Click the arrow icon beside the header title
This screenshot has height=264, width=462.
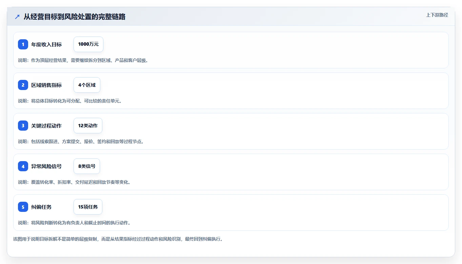(x=17, y=17)
